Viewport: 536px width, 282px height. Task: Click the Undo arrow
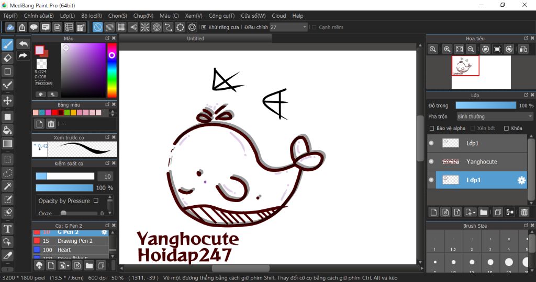click(23, 44)
